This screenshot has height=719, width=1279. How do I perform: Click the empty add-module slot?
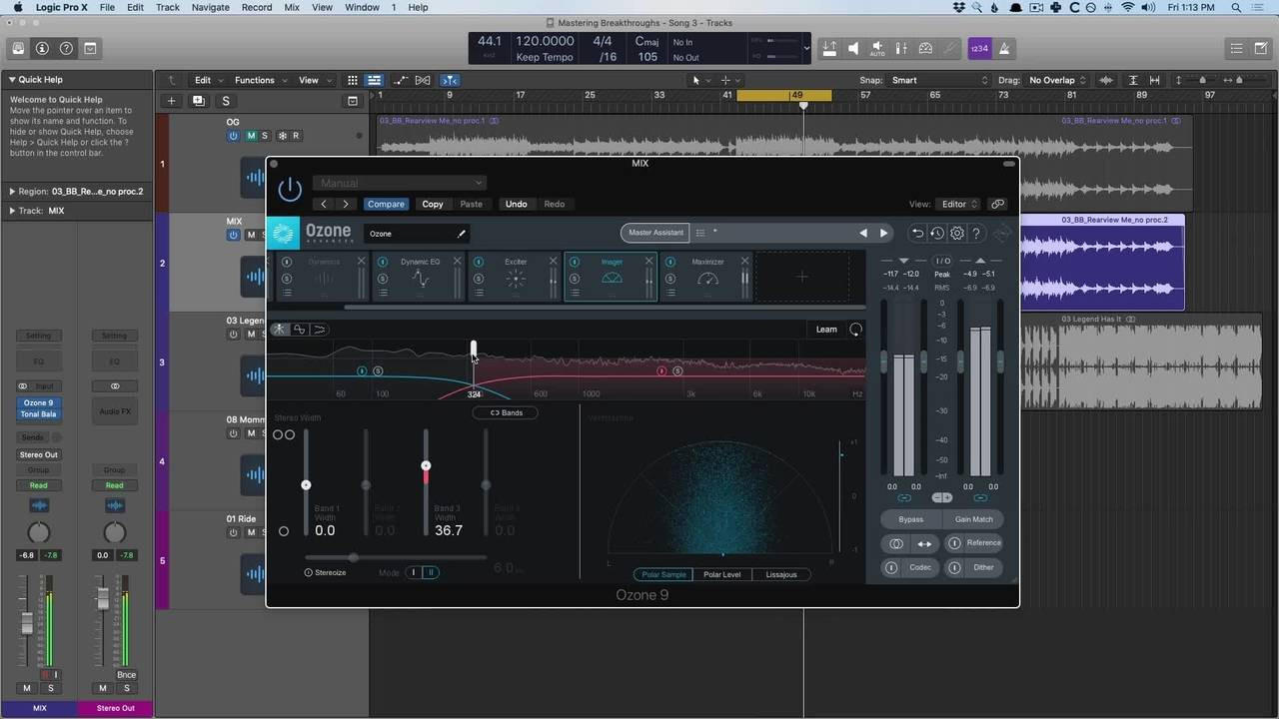[x=801, y=277]
